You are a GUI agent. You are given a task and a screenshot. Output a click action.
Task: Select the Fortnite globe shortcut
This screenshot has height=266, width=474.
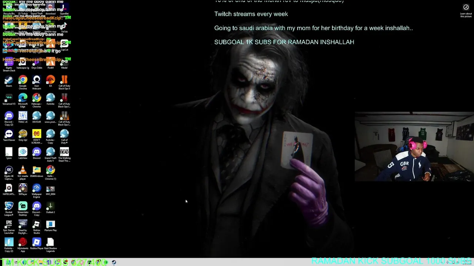50,99
